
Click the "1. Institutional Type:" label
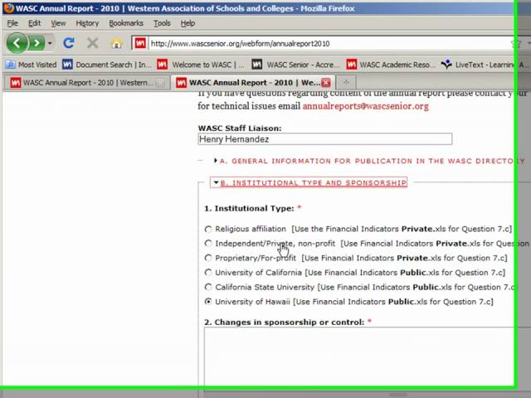[x=249, y=208]
